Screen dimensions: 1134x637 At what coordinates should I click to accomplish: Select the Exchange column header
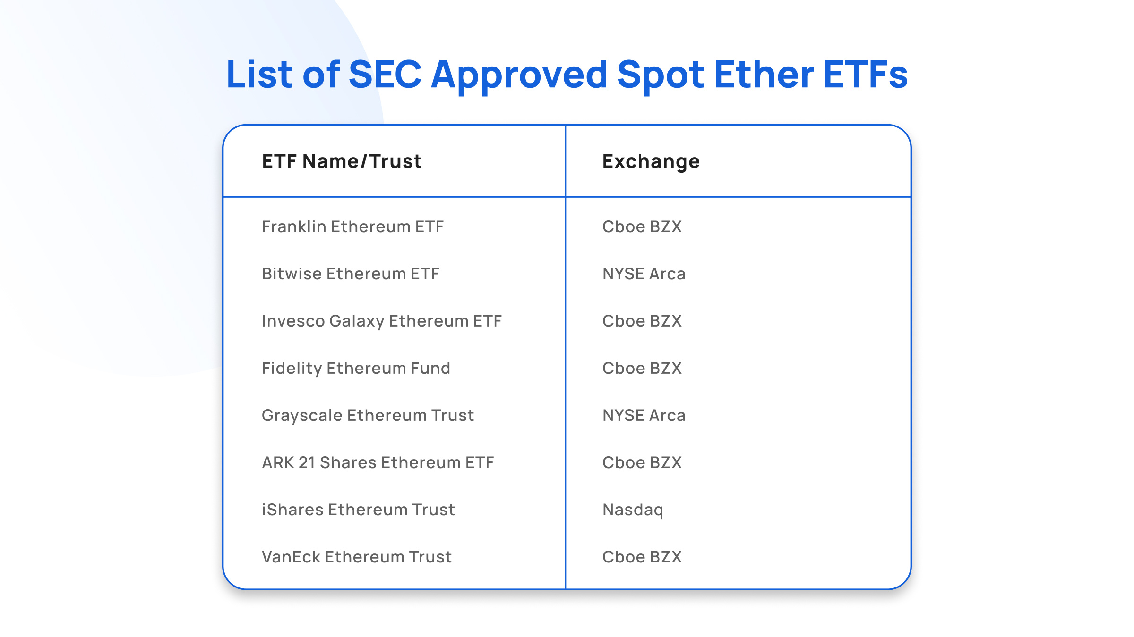[x=651, y=161]
